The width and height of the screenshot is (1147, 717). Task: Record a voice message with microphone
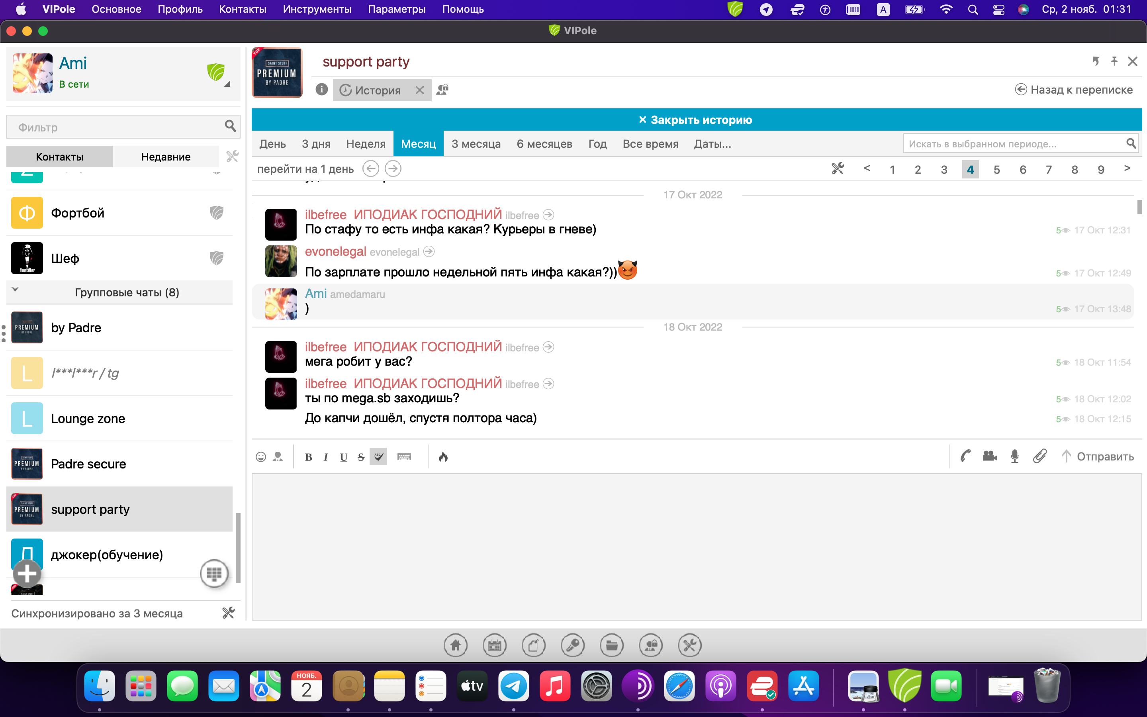point(1015,456)
